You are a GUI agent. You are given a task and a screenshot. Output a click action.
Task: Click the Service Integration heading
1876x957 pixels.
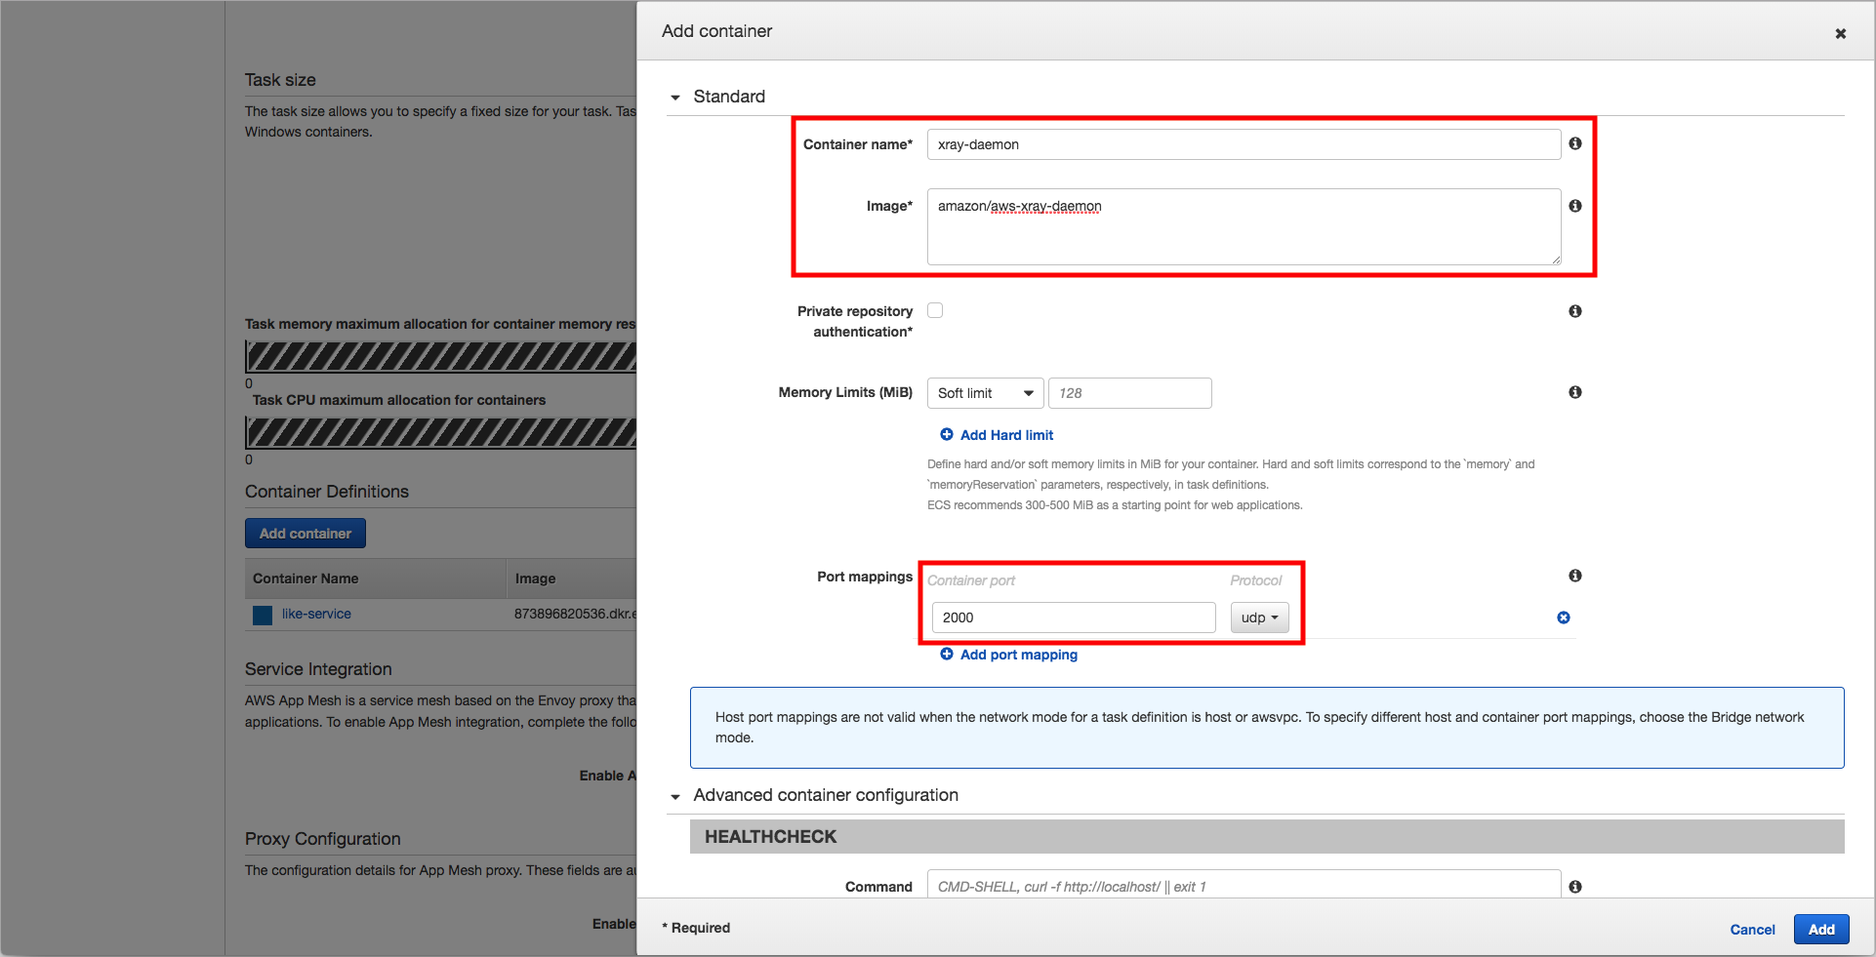tap(318, 669)
